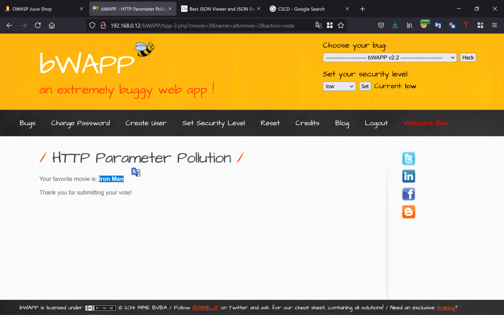Click the Welcome Bee text
Viewport: 504px width, 315px height.
click(x=426, y=123)
